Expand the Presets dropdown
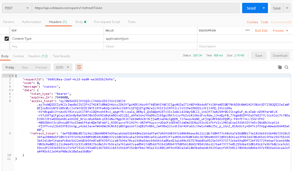293x171 pixels. pyautogui.click(x=280, y=31)
